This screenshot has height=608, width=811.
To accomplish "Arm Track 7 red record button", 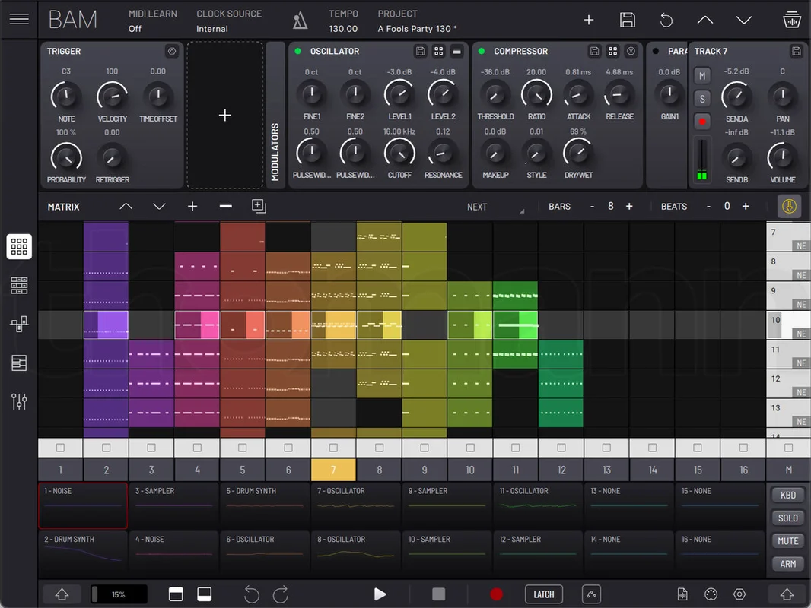I will [x=702, y=122].
